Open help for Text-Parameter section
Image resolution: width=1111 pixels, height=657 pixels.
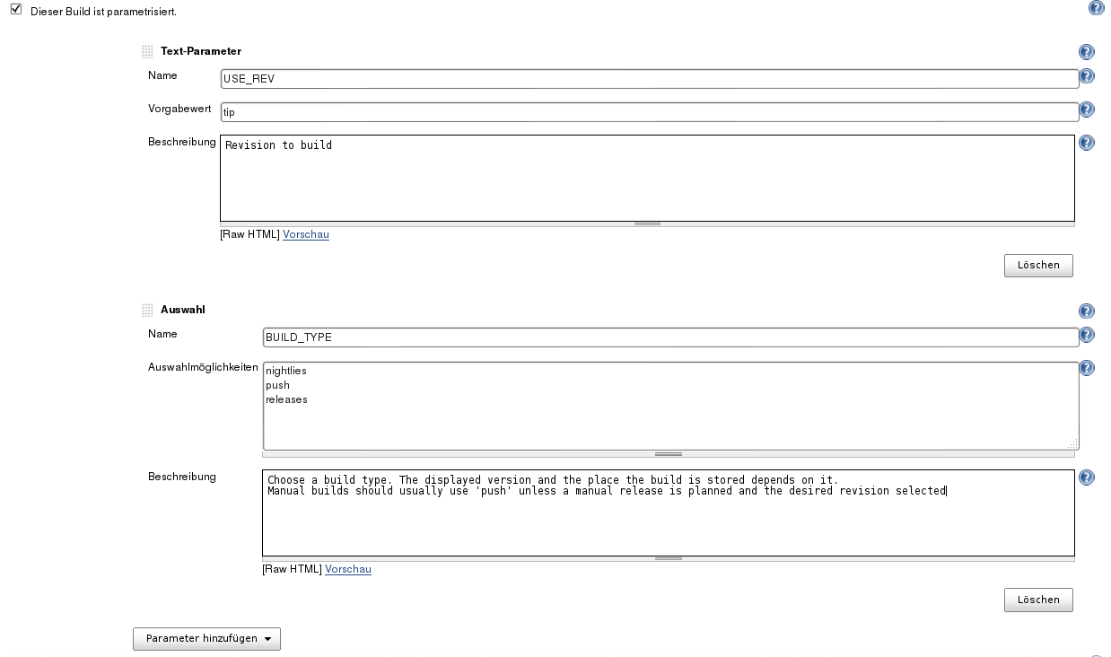pyautogui.click(x=1086, y=53)
